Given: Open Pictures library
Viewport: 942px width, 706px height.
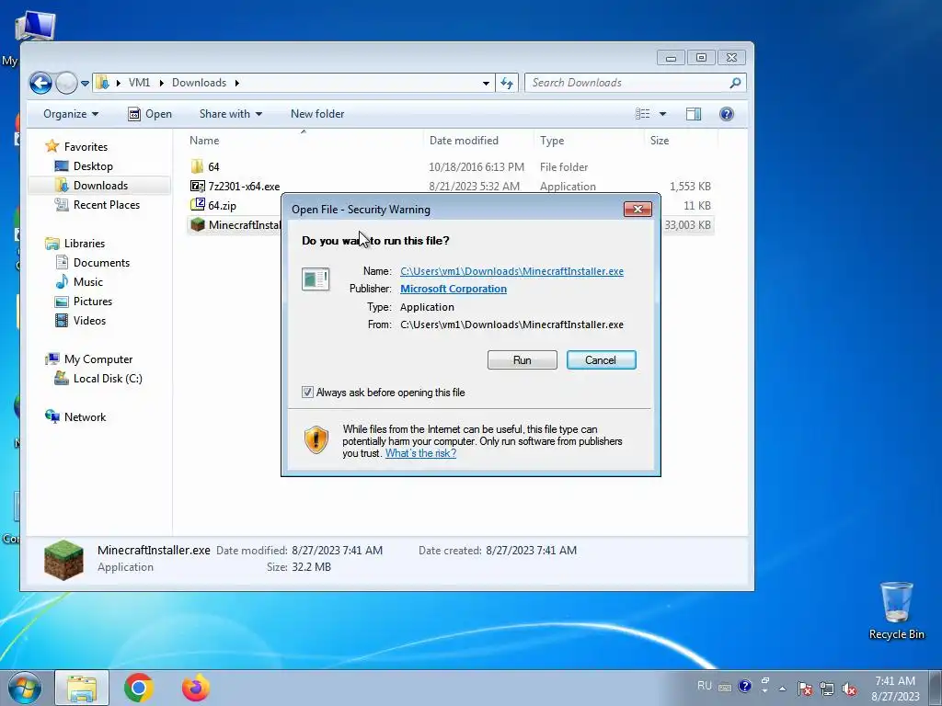Looking at the screenshot, I should coord(93,301).
